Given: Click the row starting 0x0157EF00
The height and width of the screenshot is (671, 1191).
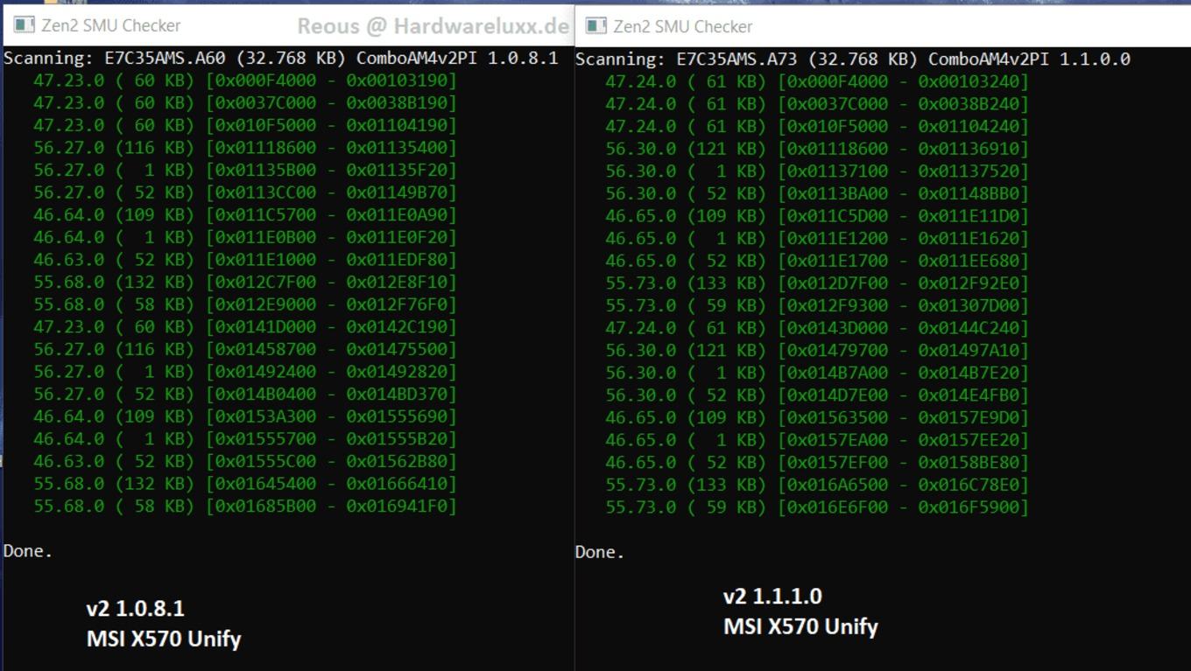Looking at the screenshot, I should point(817,462).
